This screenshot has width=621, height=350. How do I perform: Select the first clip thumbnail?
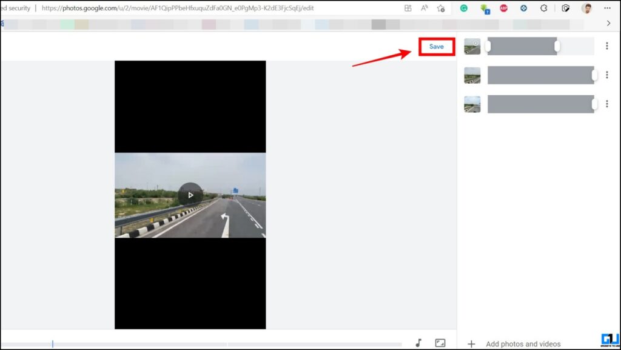coord(472,46)
